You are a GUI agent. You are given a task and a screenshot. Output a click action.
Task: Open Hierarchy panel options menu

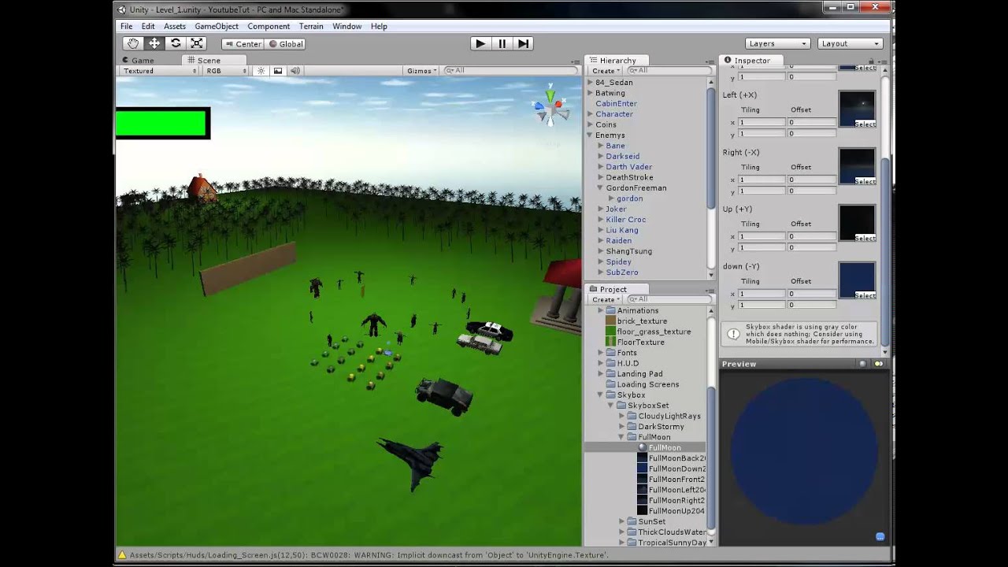710,61
